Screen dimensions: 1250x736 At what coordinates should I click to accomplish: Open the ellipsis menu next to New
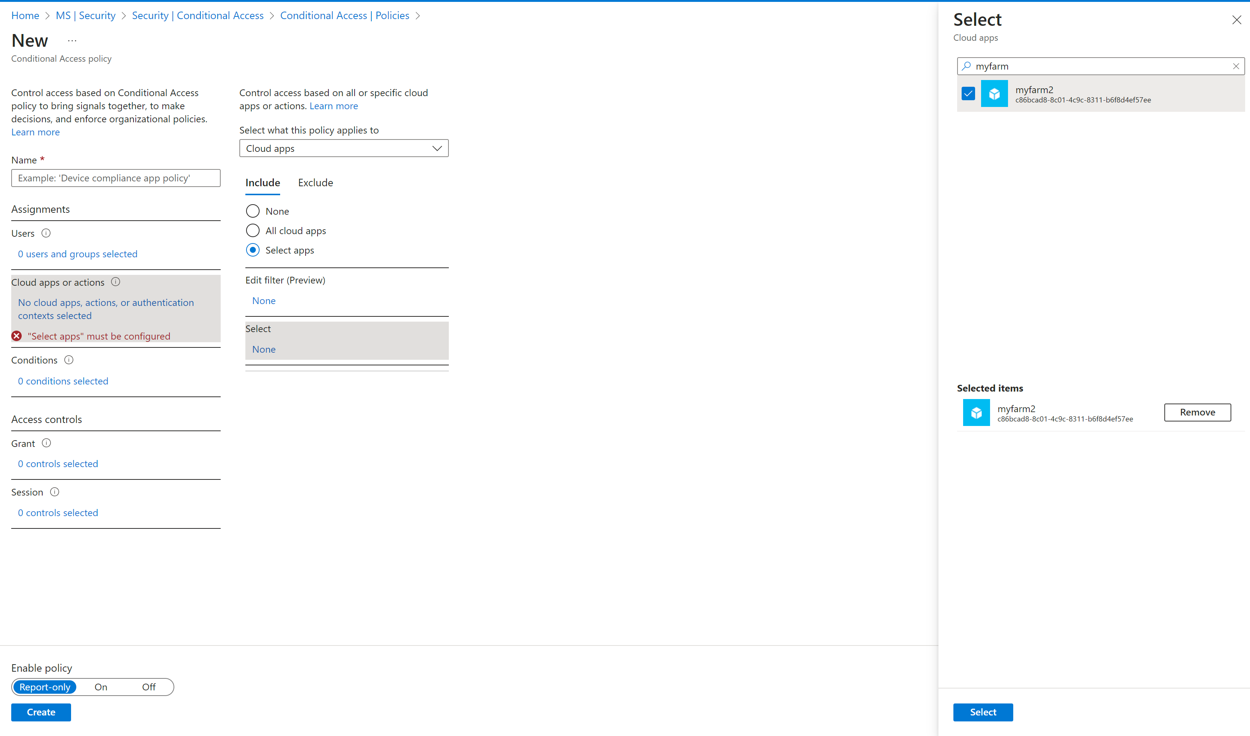[73, 41]
